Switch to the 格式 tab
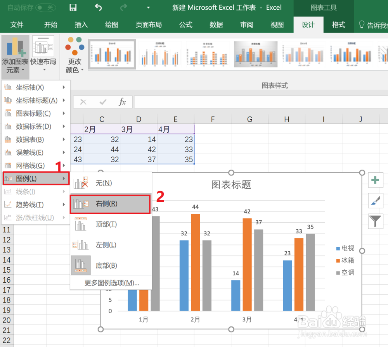The height and width of the screenshot is (347, 388). tap(338, 25)
